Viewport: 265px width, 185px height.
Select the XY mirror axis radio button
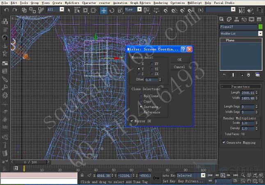click(x=152, y=64)
